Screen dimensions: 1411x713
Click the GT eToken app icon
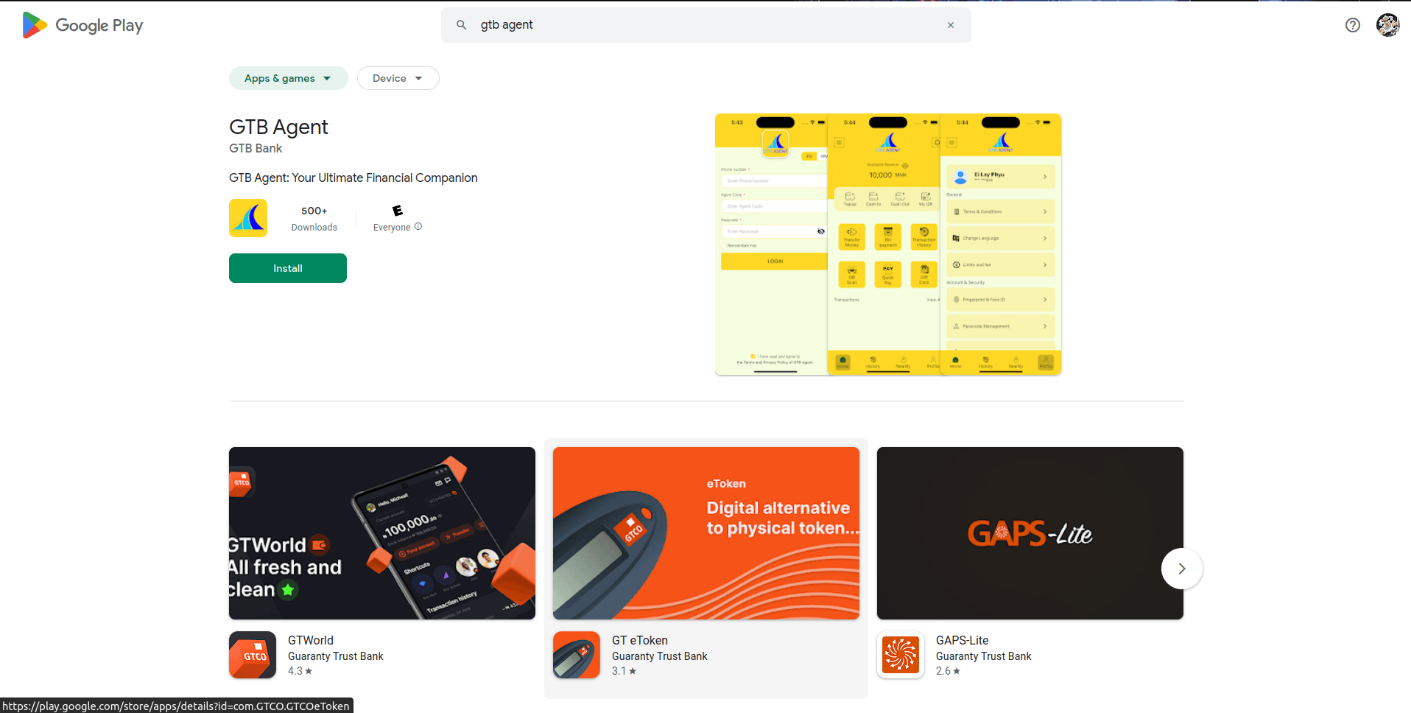pos(577,655)
